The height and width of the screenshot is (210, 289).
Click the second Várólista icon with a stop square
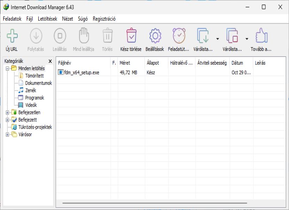(x=232, y=35)
